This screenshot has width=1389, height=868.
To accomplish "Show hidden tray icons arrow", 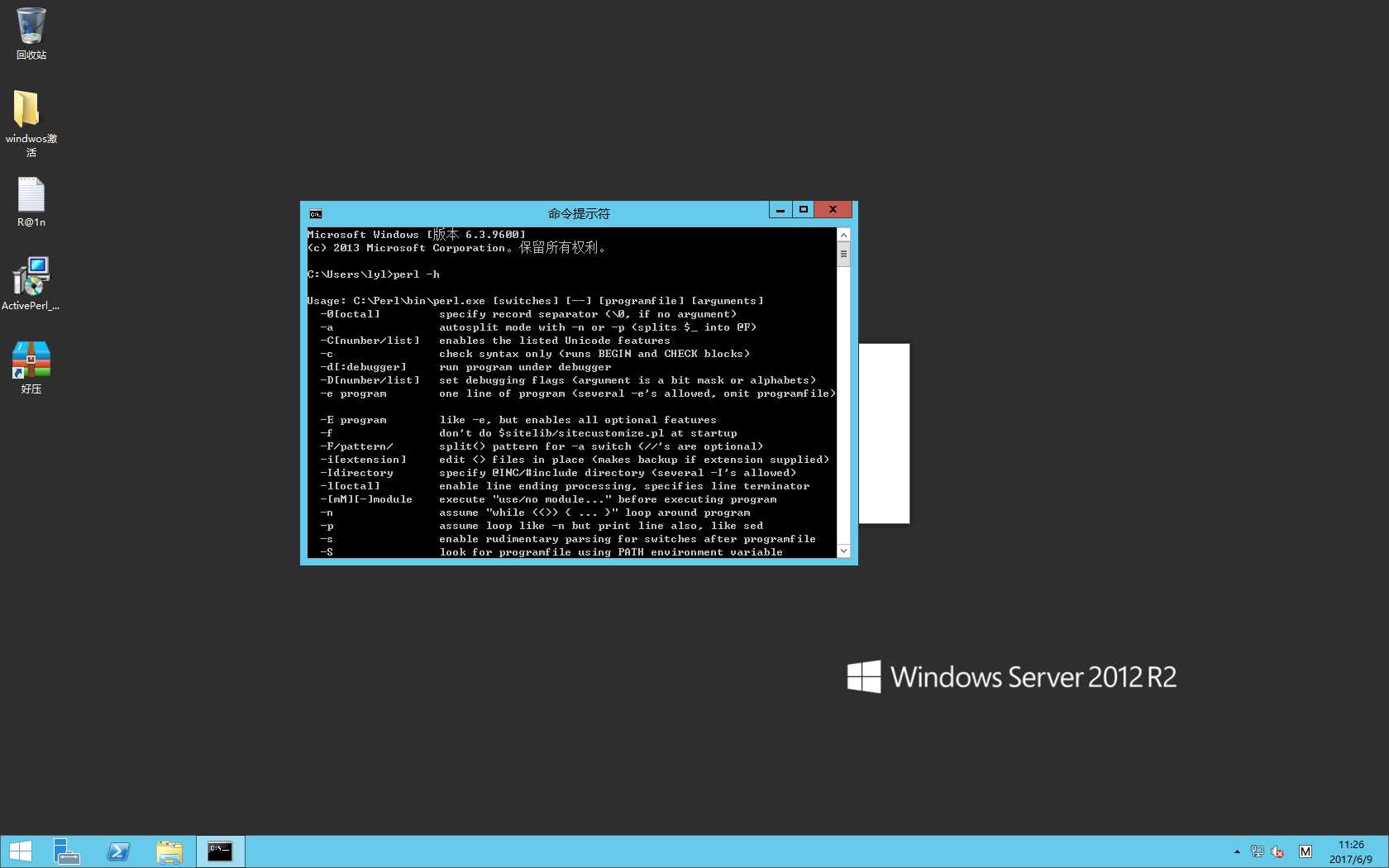I will [1237, 851].
